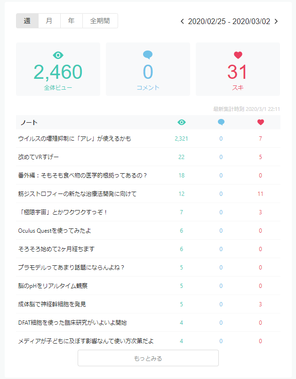Switch to the 全期間 tab

[x=100, y=21]
